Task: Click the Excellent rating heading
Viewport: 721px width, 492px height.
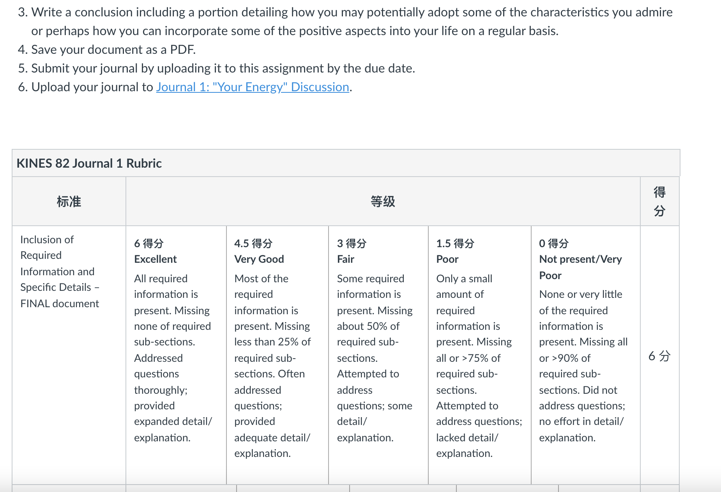Action: (155, 259)
